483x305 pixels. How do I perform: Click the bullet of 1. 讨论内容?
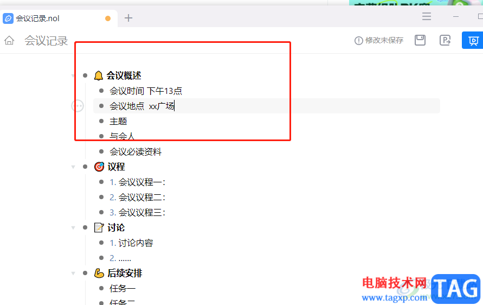click(x=101, y=243)
